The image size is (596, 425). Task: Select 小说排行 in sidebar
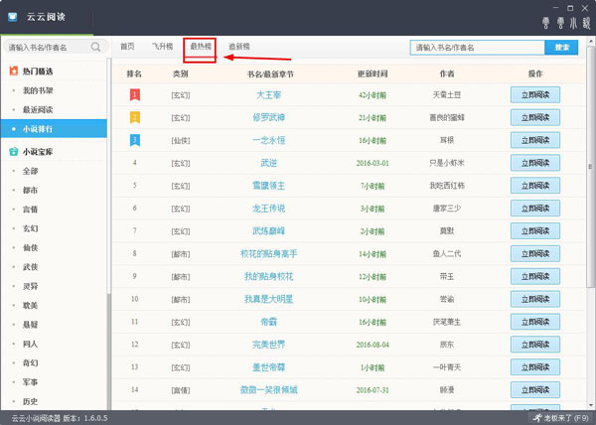[x=54, y=128]
